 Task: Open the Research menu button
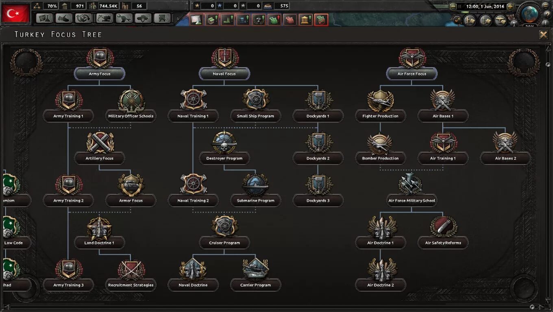pos(44,18)
